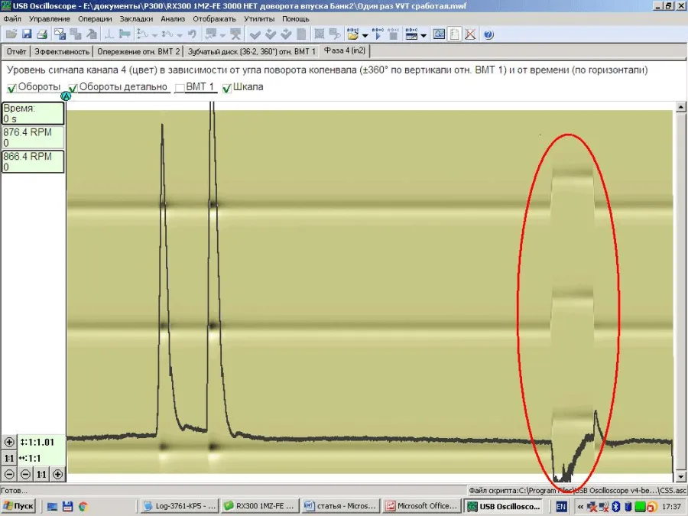Open the Закладки menu
Image resolution: width=688 pixels, height=516 pixels.
tap(137, 19)
